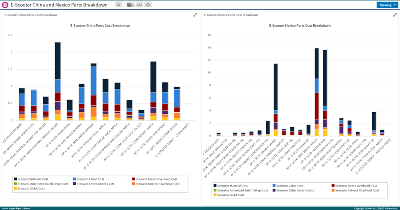This screenshot has width=400, height=210.
Task: Toggle Scenario SG&A Cost in Mexico legend
Action: pos(231,195)
